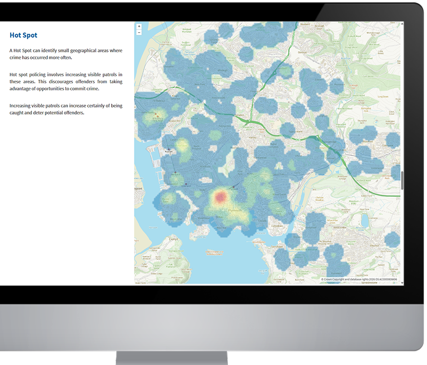Click the Hot Spot heading
This screenshot has height=365, width=427.
click(23, 35)
